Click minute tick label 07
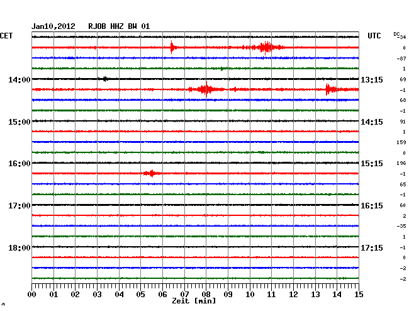Screen dimensions: 409x311 coord(184,295)
